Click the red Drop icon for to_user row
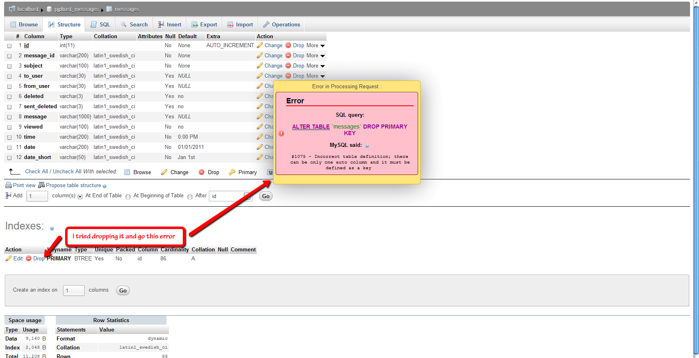 288,76
